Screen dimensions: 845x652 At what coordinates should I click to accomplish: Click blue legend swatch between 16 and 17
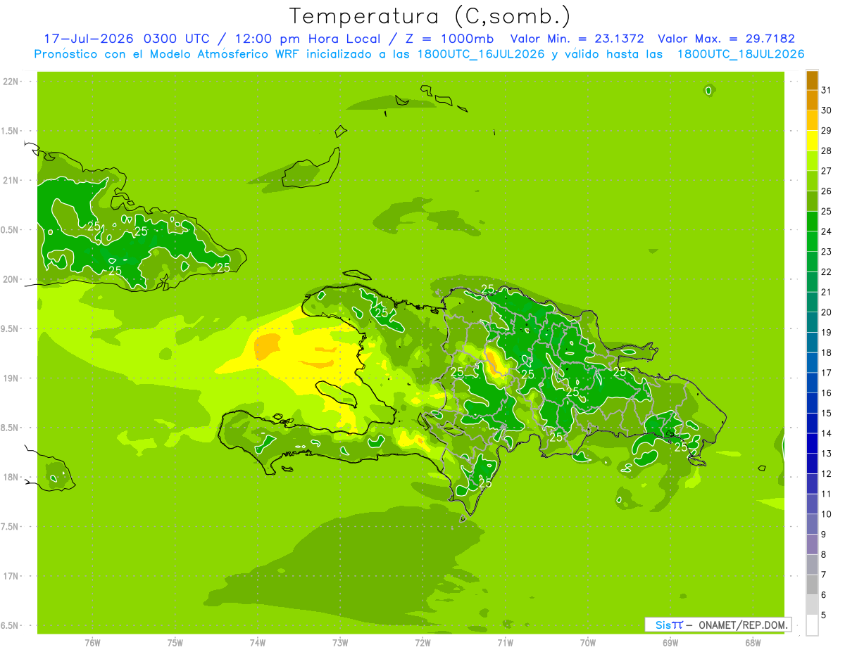click(x=812, y=383)
